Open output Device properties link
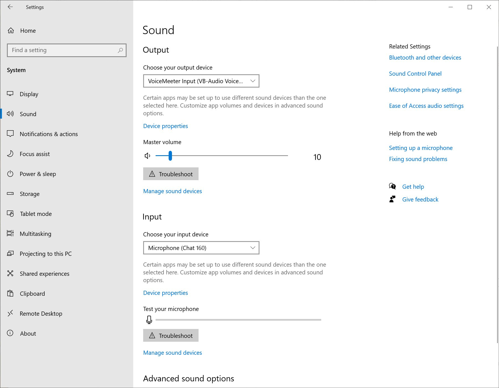 [x=166, y=126]
